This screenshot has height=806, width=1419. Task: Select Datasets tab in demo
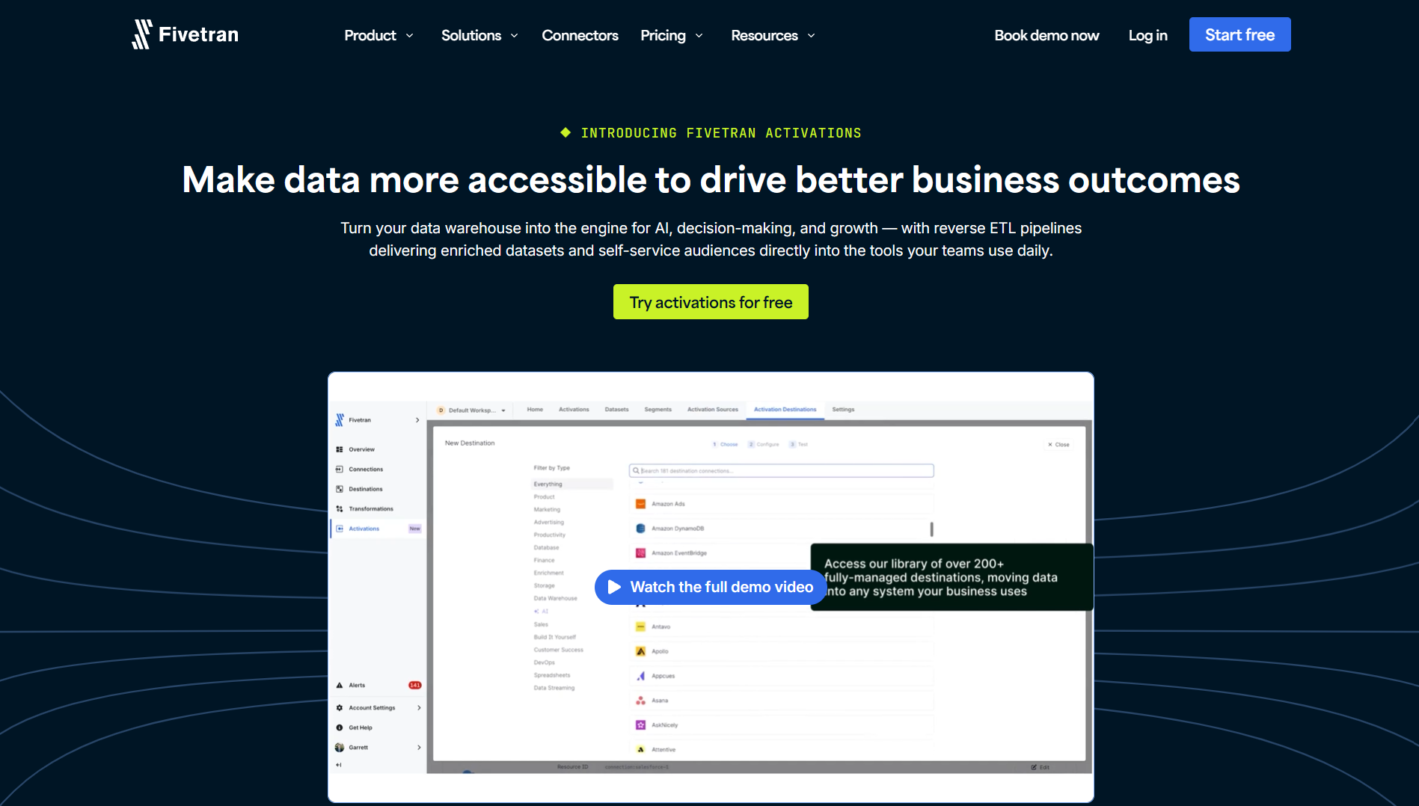(x=616, y=410)
